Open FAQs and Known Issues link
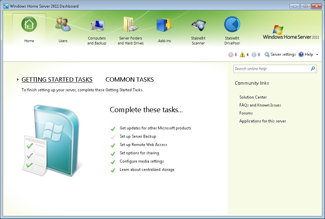 tap(260, 105)
